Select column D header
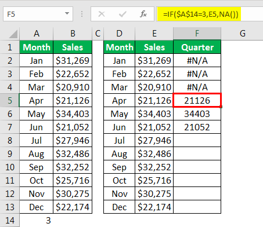The width and height of the screenshot is (263, 227). [x=119, y=34]
